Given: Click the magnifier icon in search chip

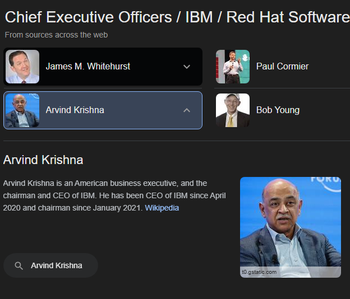Looking at the screenshot, I should tap(19, 265).
